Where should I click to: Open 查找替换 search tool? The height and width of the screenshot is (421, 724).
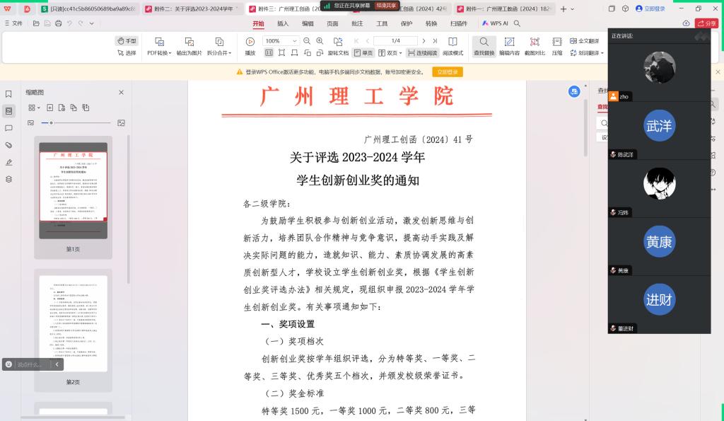point(484,47)
